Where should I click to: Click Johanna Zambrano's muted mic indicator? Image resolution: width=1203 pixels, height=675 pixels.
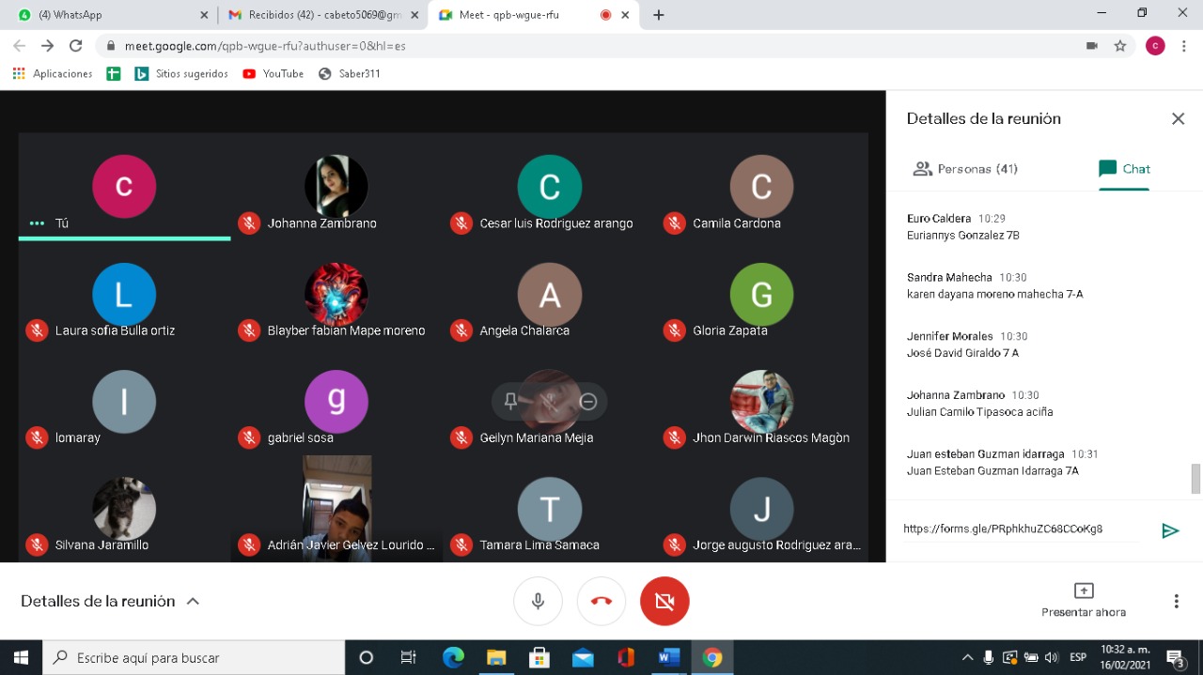point(249,223)
